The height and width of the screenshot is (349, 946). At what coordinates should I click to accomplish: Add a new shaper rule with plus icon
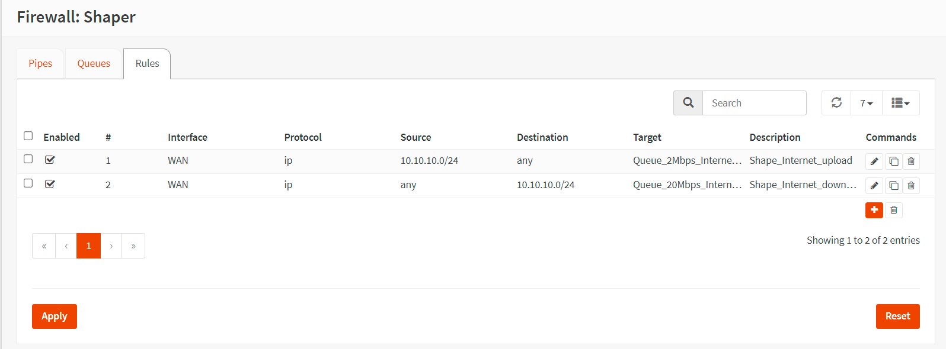point(874,210)
